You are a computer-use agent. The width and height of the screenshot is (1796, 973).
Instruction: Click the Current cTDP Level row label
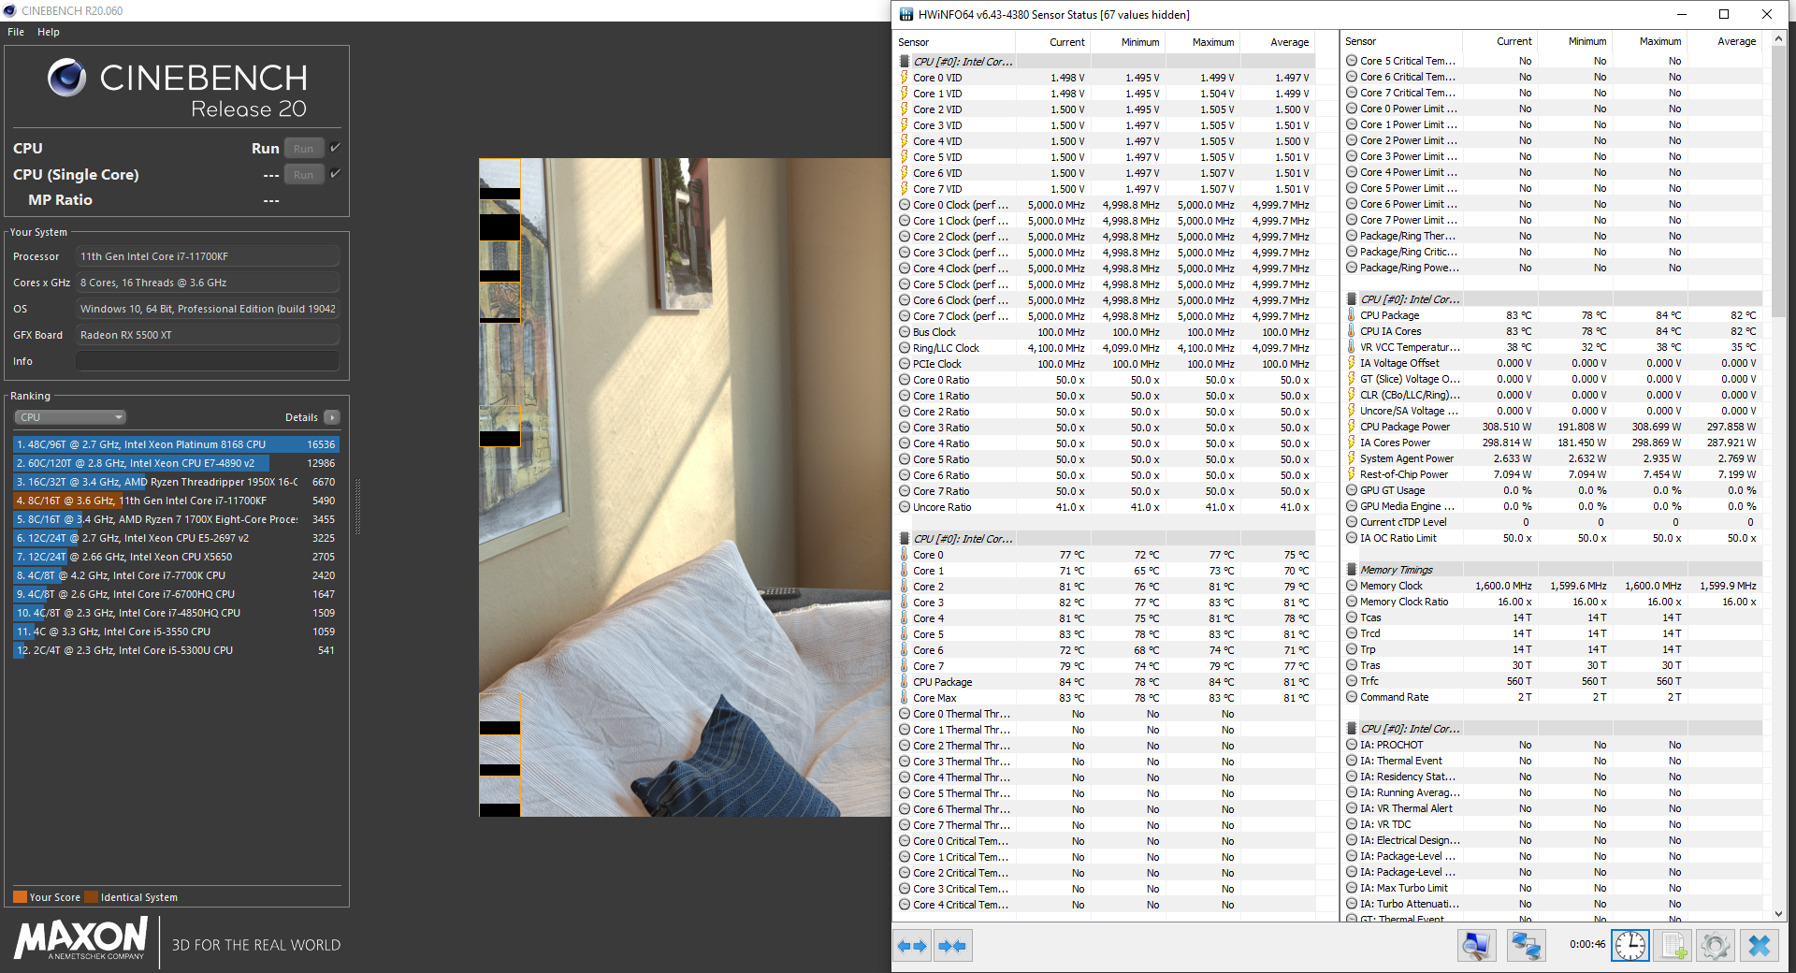[x=1403, y=522]
